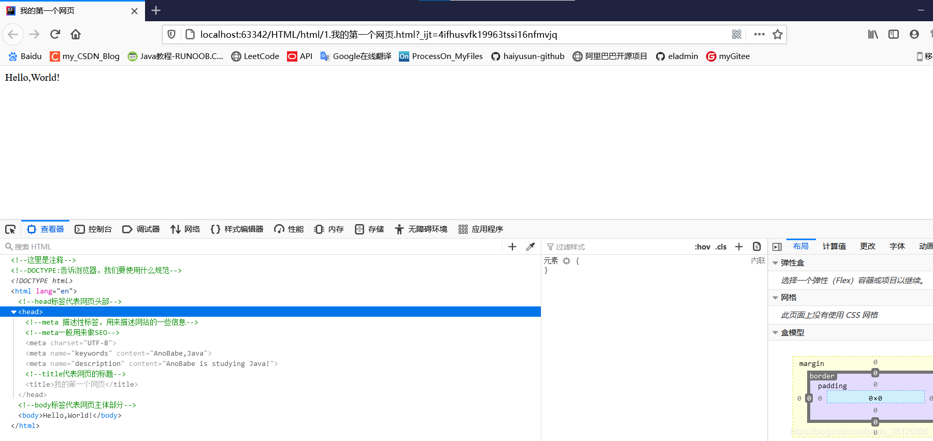Select the meta keywords node
Image resolution: width=933 pixels, height=441 pixels.
click(119, 354)
